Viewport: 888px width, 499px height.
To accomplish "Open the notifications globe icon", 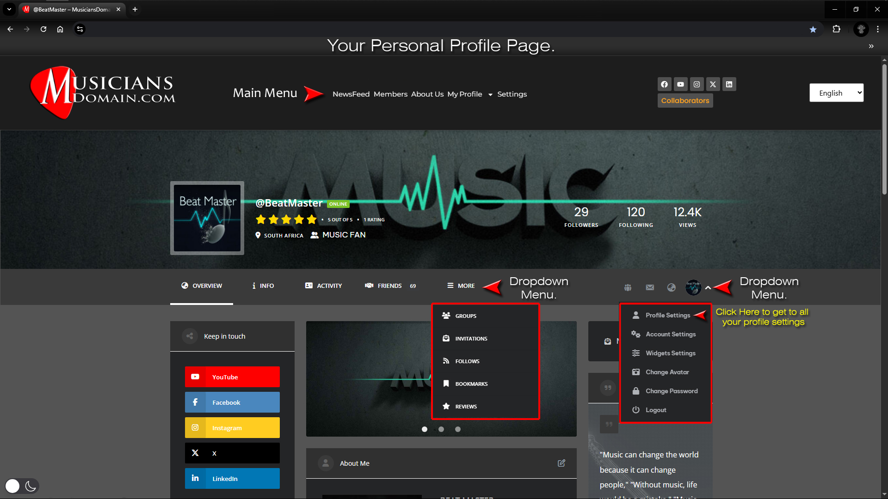I will pyautogui.click(x=672, y=287).
